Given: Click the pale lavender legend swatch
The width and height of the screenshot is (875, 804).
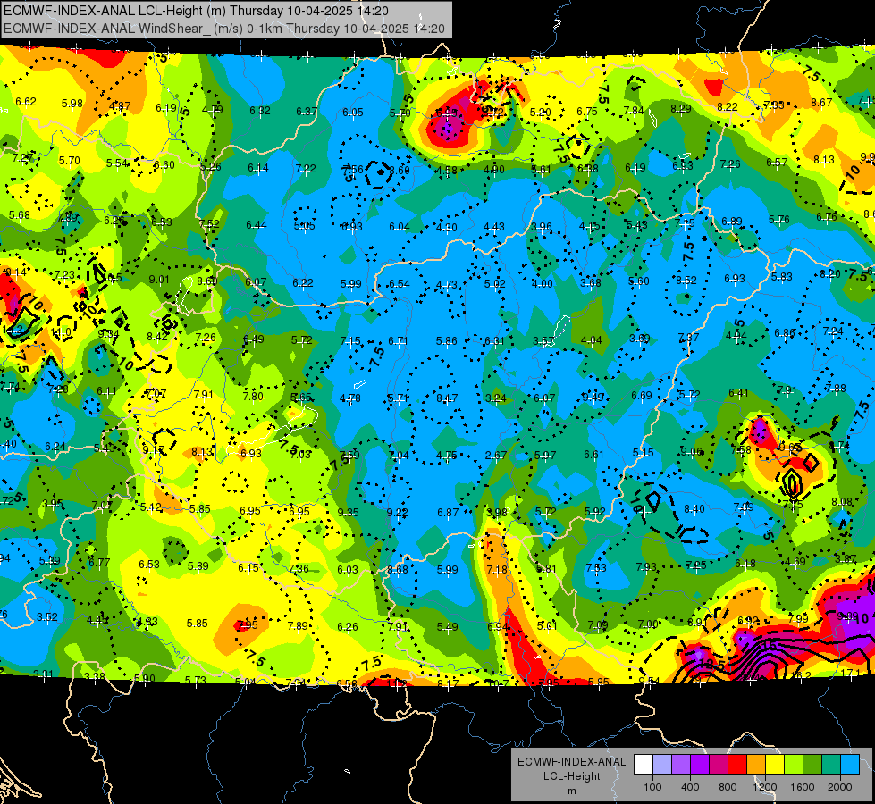Looking at the screenshot, I should point(662,765).
